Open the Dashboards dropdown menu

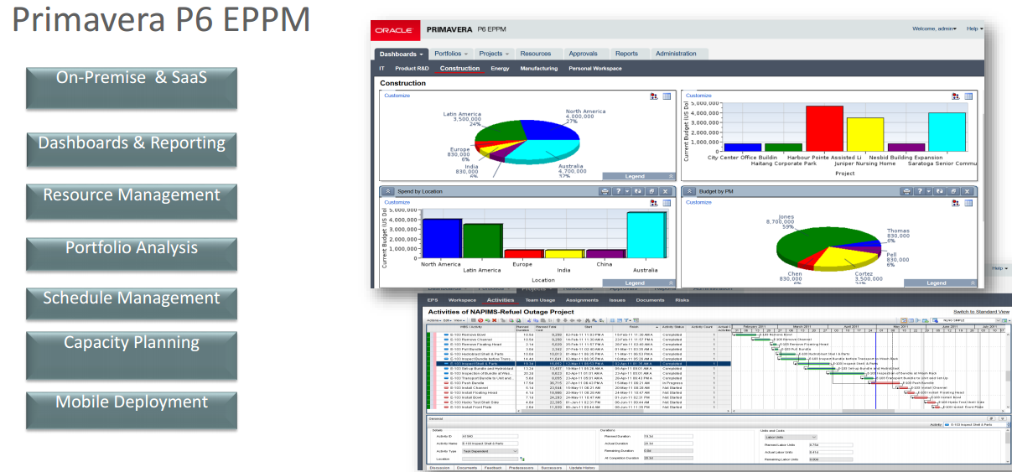pos(401,54)
